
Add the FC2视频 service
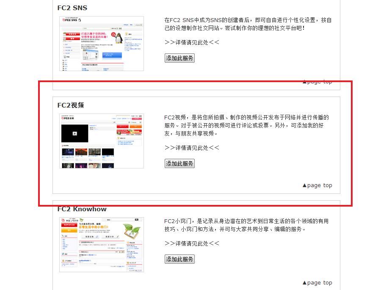click(179, 163)
